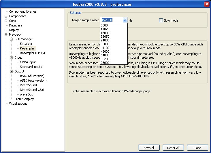Open the waveOut output page
Viewport: 211px width, 153px height.
click(26, 94)
